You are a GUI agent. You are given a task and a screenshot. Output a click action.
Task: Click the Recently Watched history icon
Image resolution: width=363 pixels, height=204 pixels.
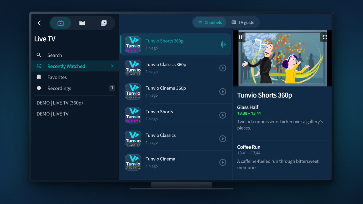point(39,66)
